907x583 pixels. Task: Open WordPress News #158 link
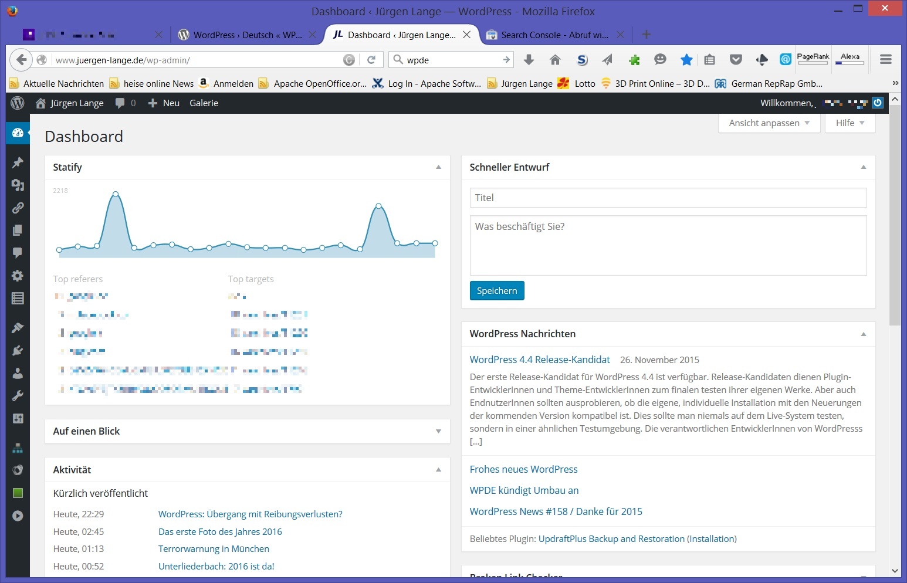pos(556,511)
